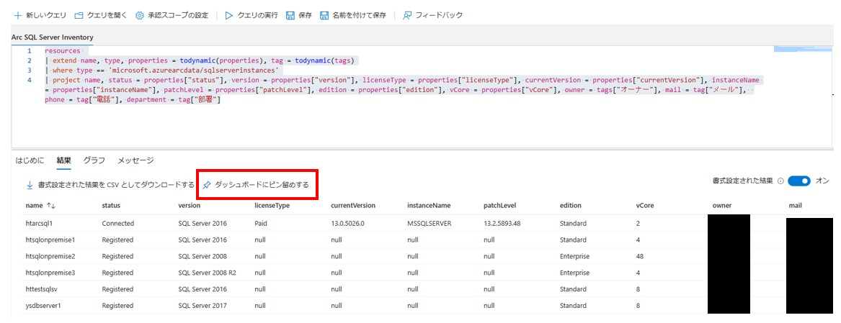Click the folder icon for クエリを開く

click(79, 16)
